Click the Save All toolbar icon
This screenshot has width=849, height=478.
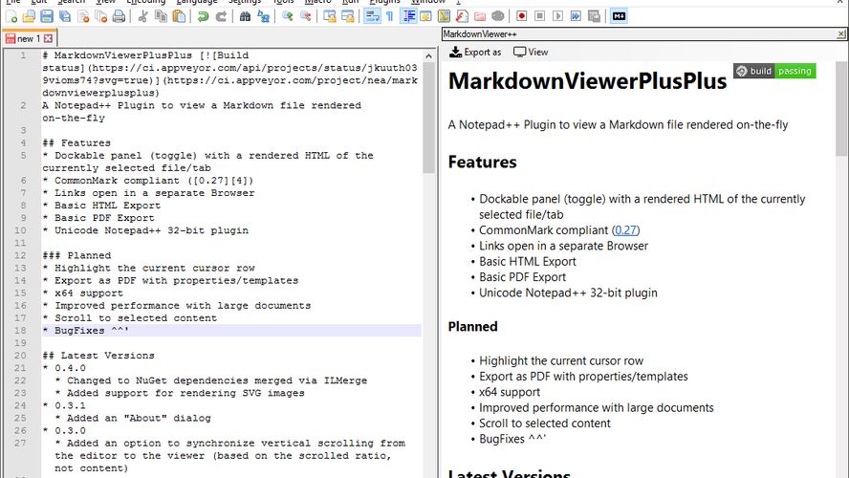click(65, 16)
